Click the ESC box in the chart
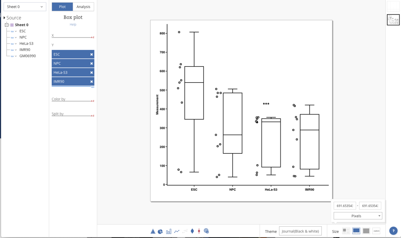Viewport: 401px width, 238px height. [x=194, y=93]
